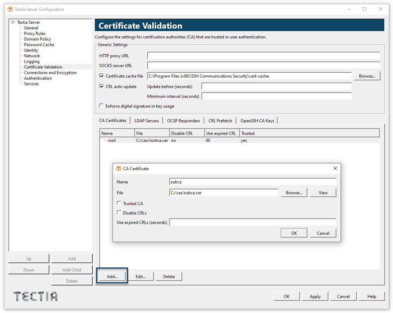Close the CA Certificate dialog
This screenshot has width=393, height=313.
(x=335, y=168)
